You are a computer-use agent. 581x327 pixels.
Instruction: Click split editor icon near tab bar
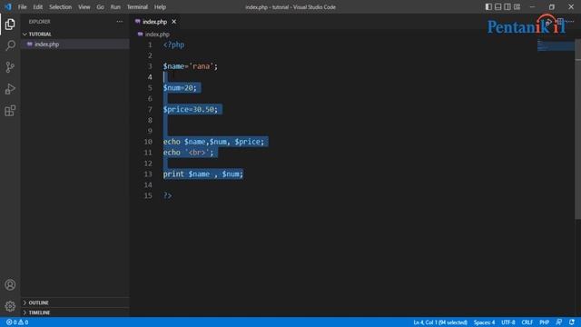tap(560, 22)
